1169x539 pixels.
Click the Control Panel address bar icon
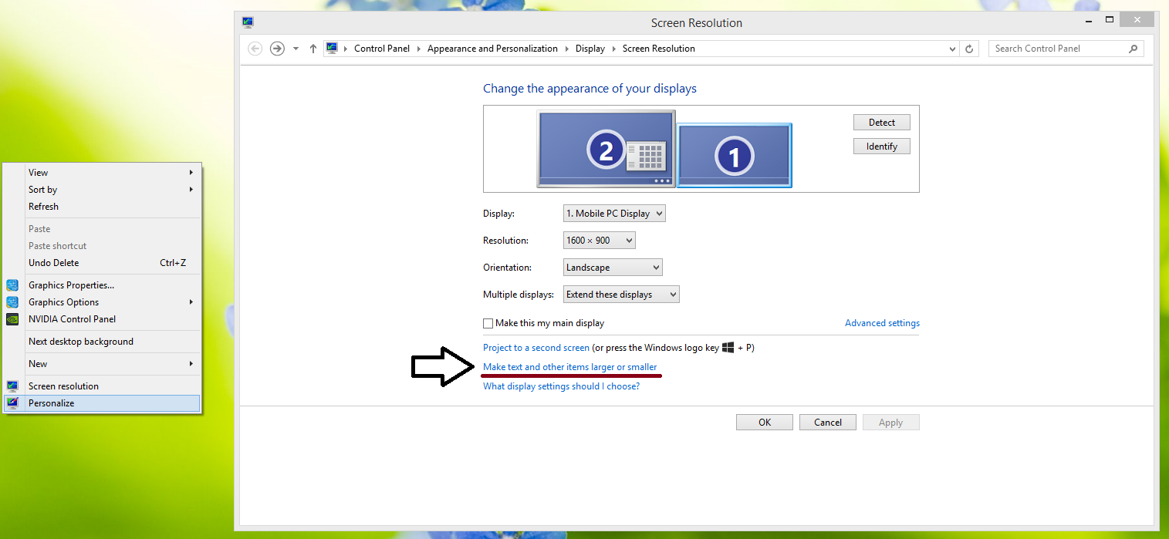332,48
